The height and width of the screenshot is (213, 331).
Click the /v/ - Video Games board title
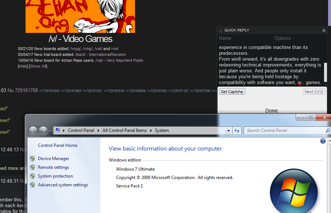click(x=80, y=39)
